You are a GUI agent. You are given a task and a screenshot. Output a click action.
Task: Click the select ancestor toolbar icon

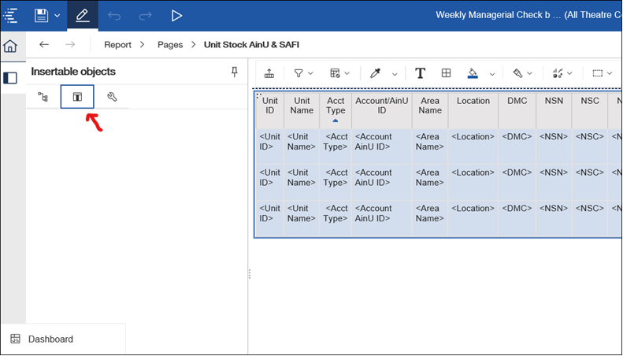pos(269,73)
